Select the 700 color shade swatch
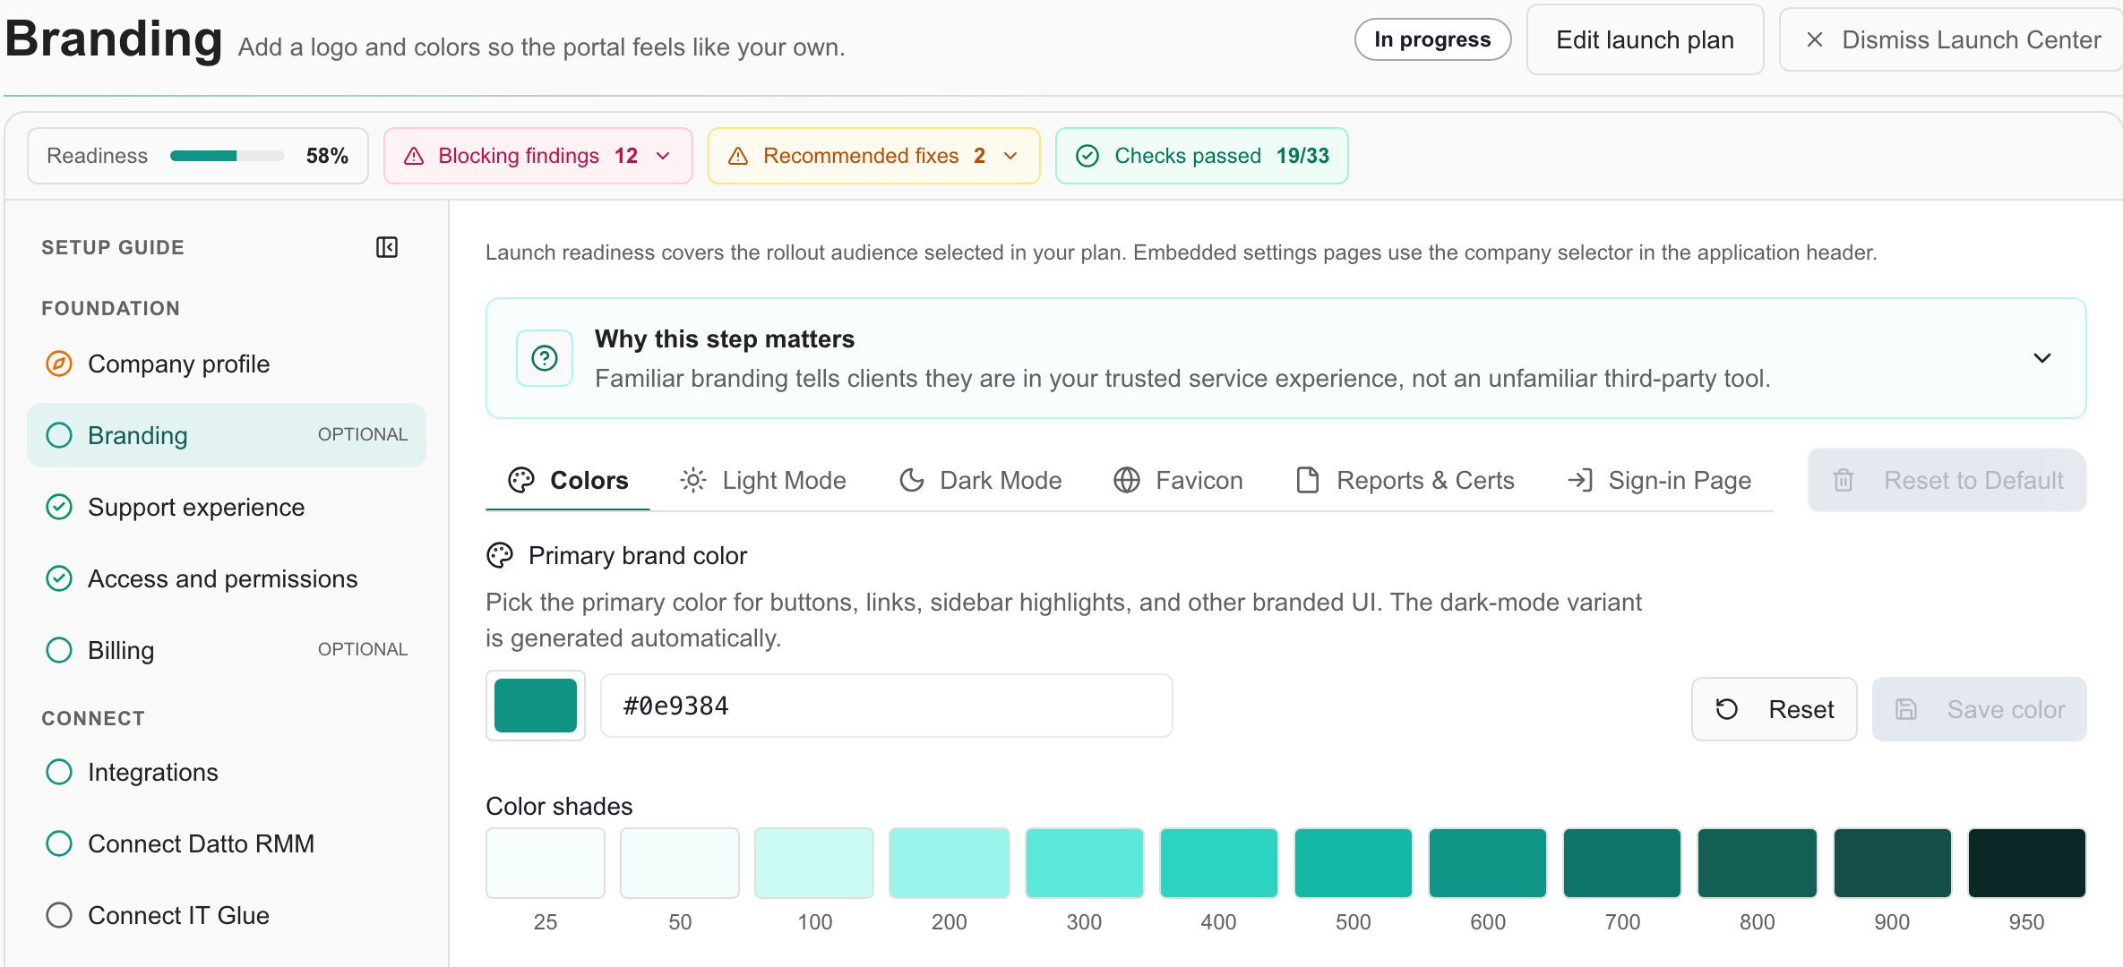 point(1622,864)
